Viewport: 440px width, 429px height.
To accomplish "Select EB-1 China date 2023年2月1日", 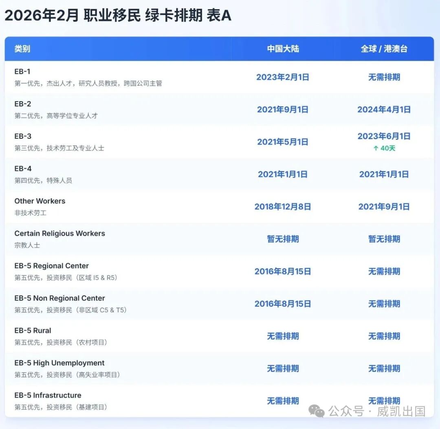I will pyautogui.click(x=283, y=77).
